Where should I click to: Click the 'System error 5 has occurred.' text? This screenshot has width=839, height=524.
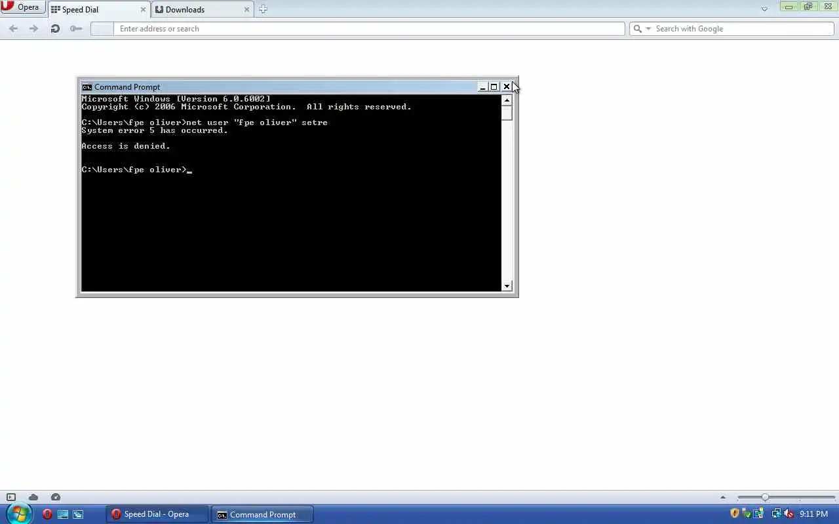coord(155,130)
